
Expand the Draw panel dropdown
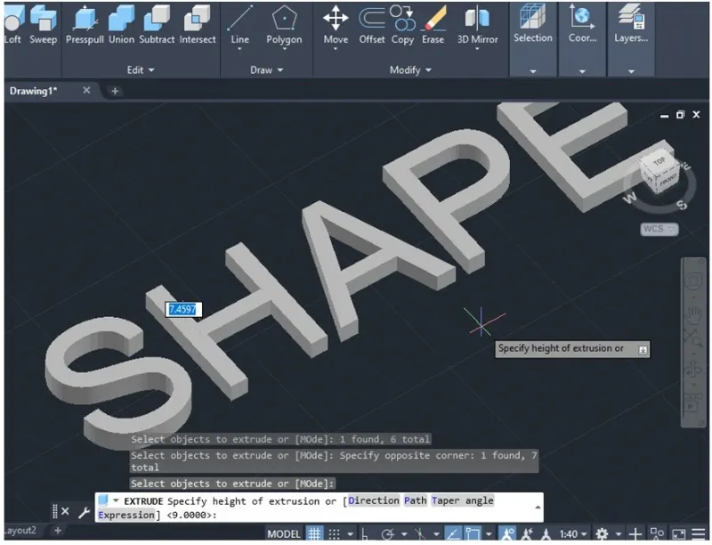[x=266, y=70]
